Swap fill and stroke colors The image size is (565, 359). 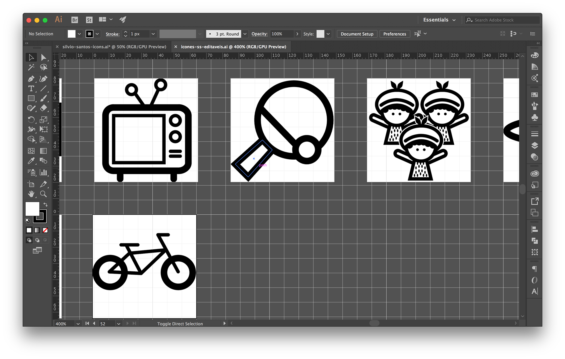(46, 204)
